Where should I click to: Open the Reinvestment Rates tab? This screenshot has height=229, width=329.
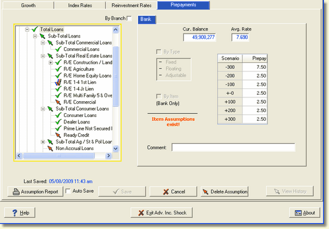[x=132, y=5]
